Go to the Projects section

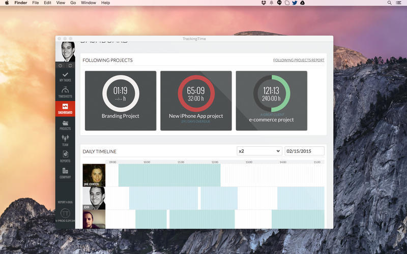point(65,125)
